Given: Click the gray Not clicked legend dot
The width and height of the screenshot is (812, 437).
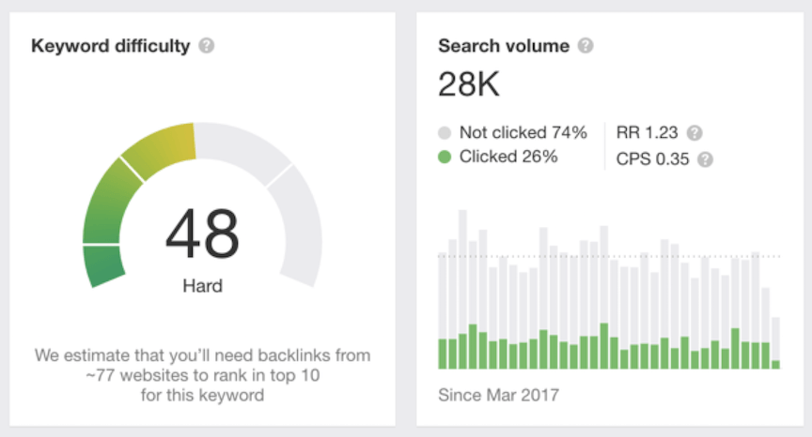Looking at the screenshot, I should (x=445, y=132).
